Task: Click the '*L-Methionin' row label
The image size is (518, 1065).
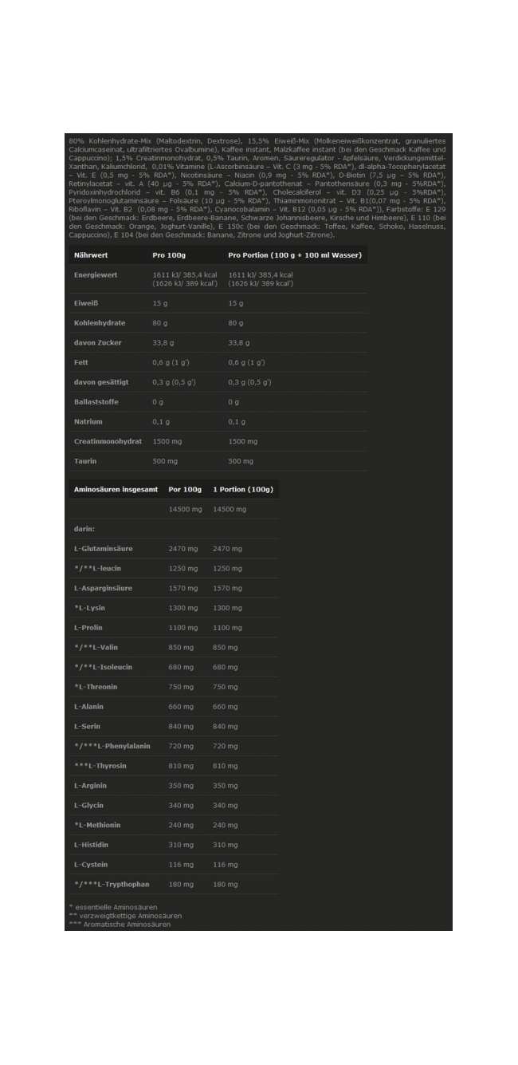Action: (97, 825)
